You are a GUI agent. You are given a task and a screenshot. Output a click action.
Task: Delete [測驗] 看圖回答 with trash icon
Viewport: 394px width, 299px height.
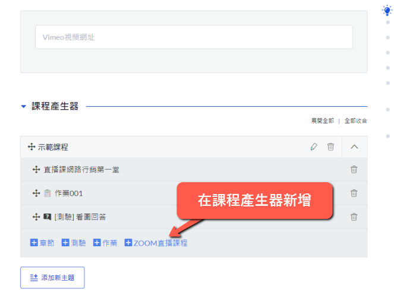coord(354,217)
